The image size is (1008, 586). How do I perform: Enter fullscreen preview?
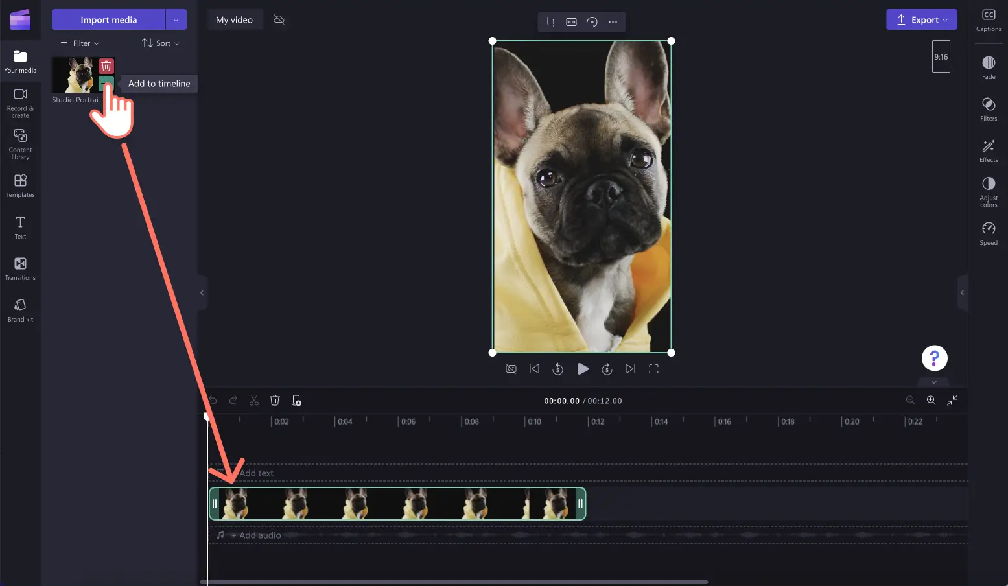(653, 369)
